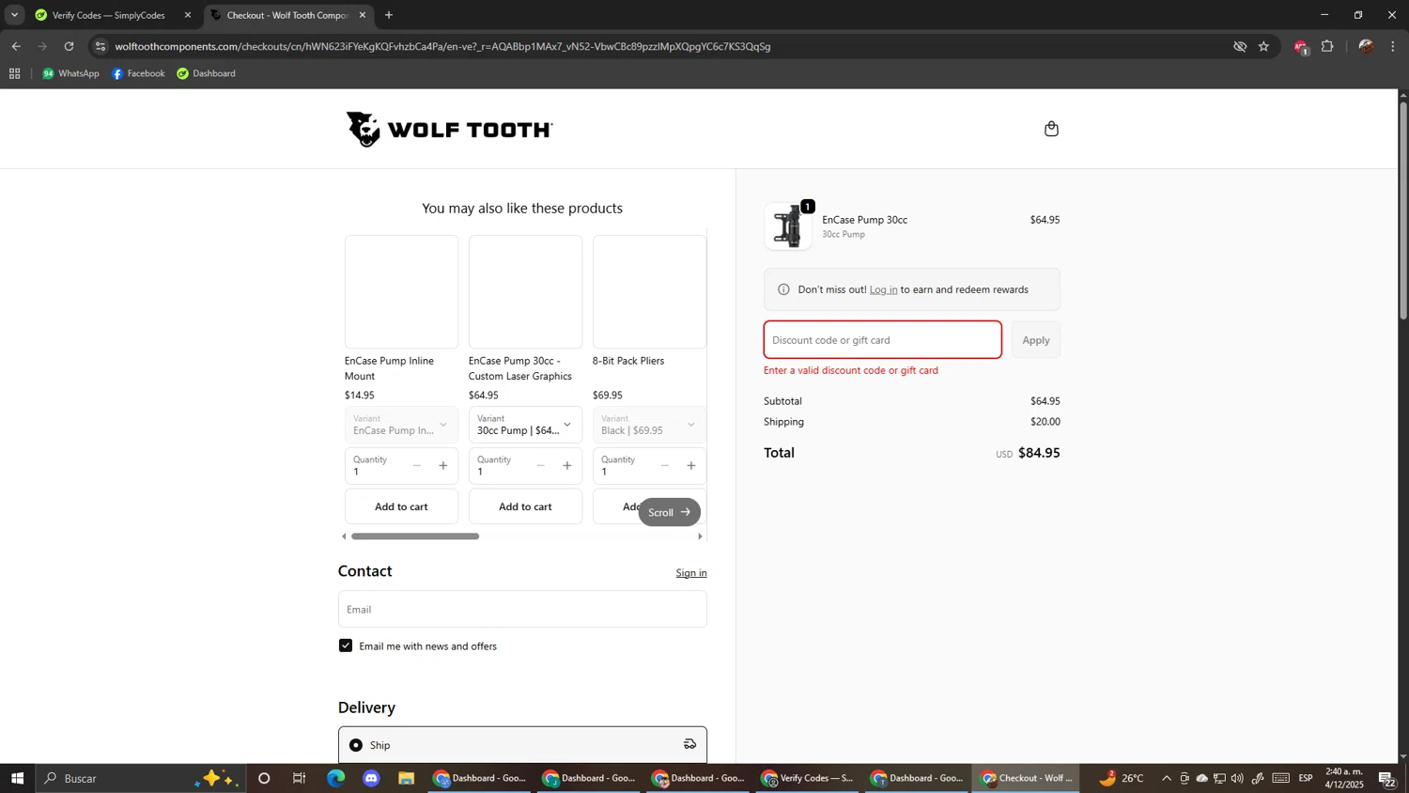Click the page vertical scrollbar
Viewport: 1409px width, 793px height.
[x=1403, y=210]
